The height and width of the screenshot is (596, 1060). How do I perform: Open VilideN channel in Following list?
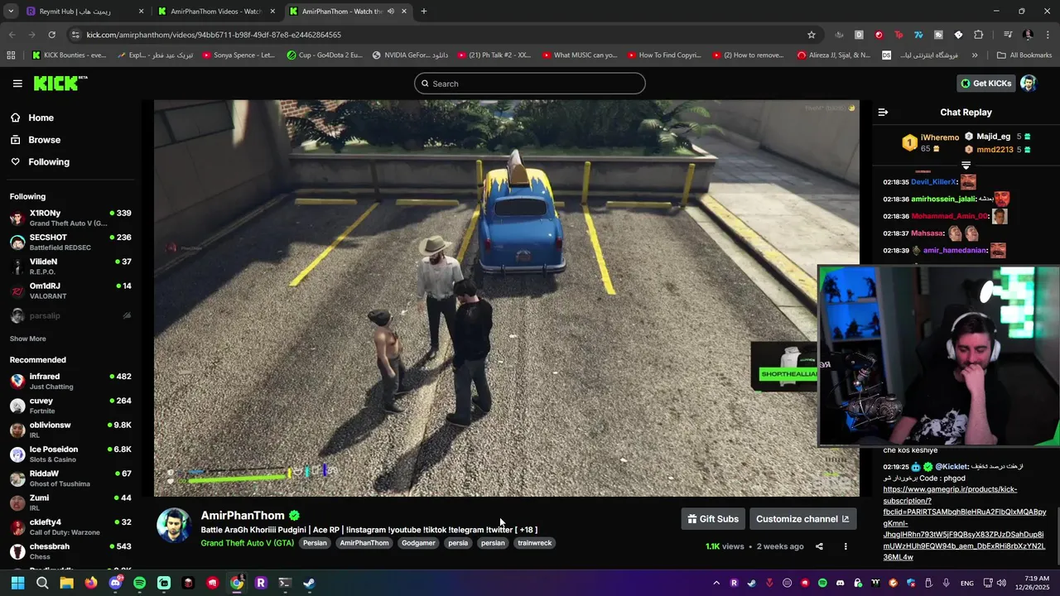coord(70,267)
